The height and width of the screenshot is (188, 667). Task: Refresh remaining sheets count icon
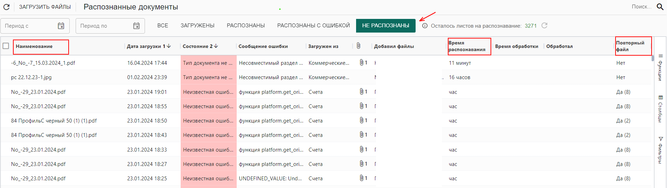[544, 26]
